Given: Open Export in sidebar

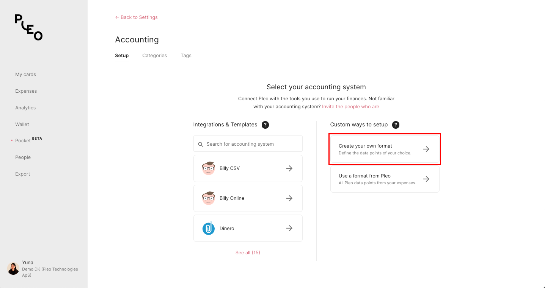Looking at the screenshot, I should coord(23,174).
